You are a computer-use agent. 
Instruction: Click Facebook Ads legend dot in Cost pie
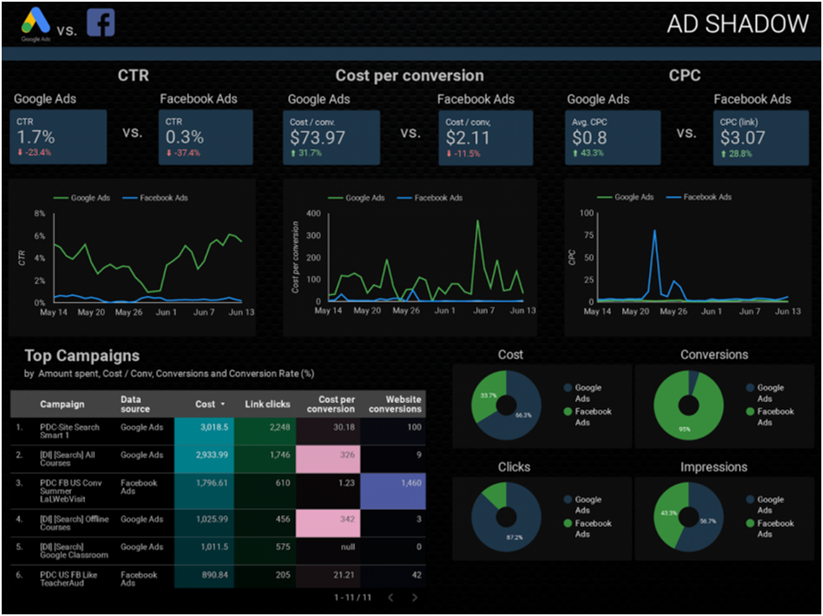[x=568, y=411]
